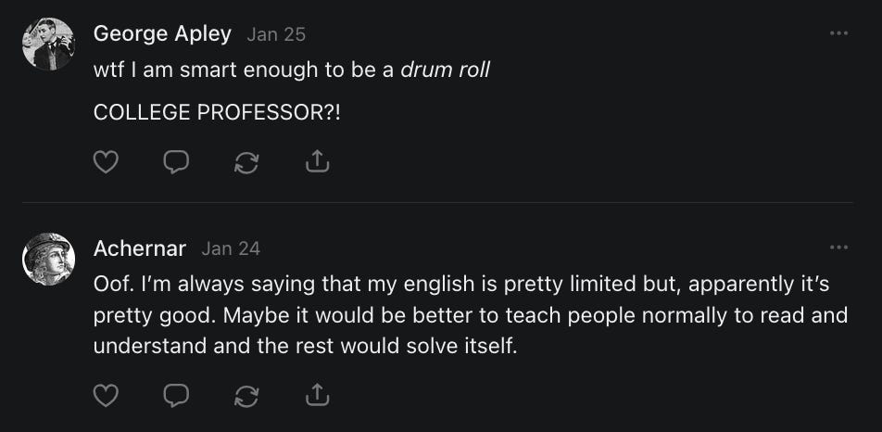Reply to George Apley's comment

(176, 163)
